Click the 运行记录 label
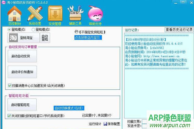The height and width of the screenshot is (129, 194). click(x=132, y=30)
